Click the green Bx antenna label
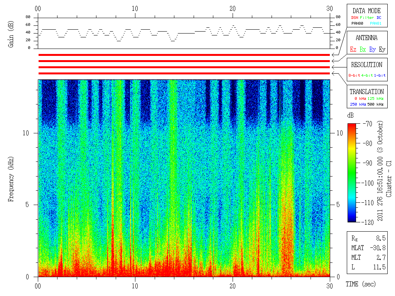The width and height of the screenshot is (395, 296). point(363,49)
